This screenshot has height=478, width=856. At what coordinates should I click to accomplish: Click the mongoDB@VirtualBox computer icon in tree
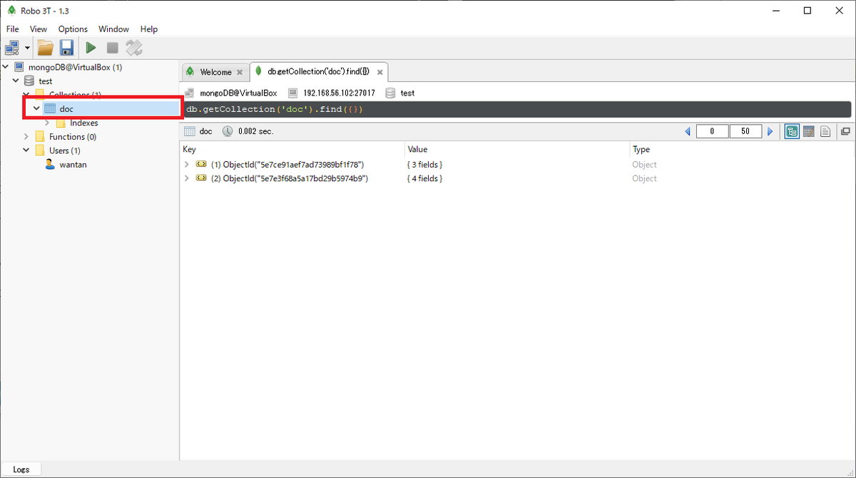coord(19,67)
